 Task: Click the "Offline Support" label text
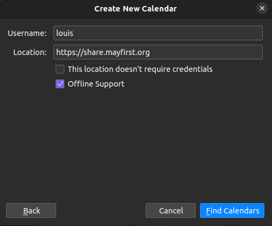pos(96,84)
